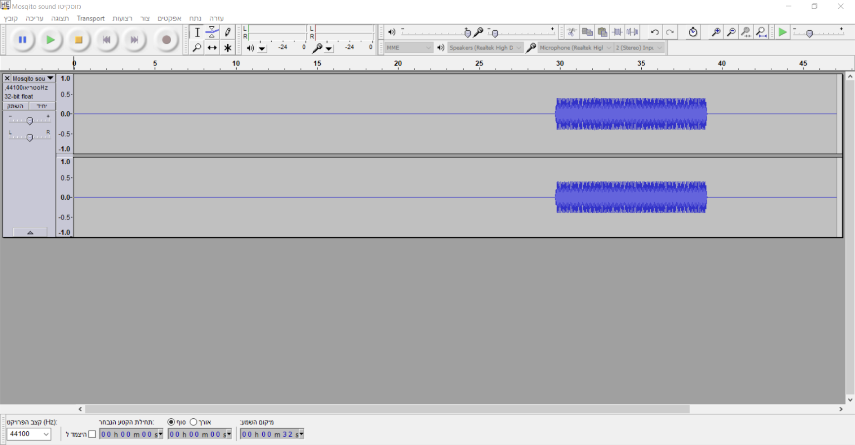Click the Trim audio icon
The image size is (855, 445).
click(x=617, y=32)
